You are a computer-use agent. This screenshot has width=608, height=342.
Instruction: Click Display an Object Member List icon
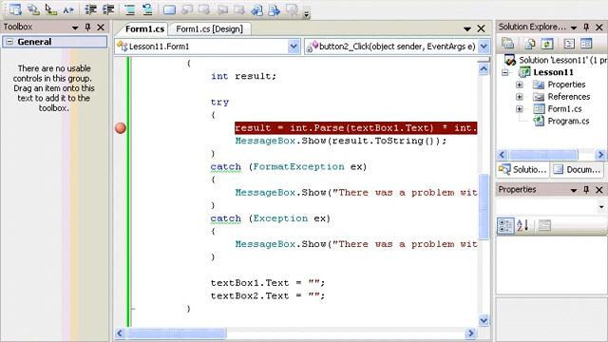(x=15, y=9)
